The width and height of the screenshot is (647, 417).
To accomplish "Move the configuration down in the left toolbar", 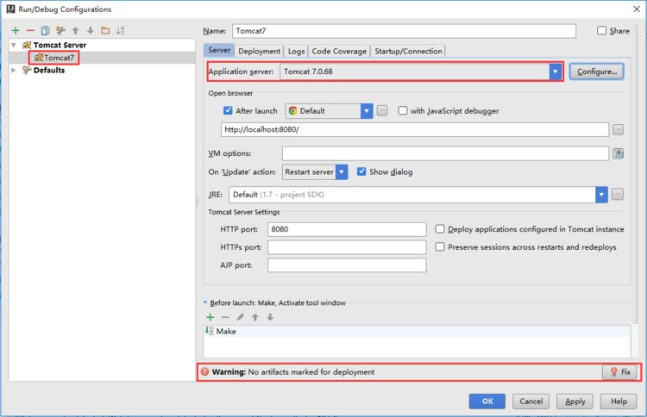I will (x=91, y=30).
